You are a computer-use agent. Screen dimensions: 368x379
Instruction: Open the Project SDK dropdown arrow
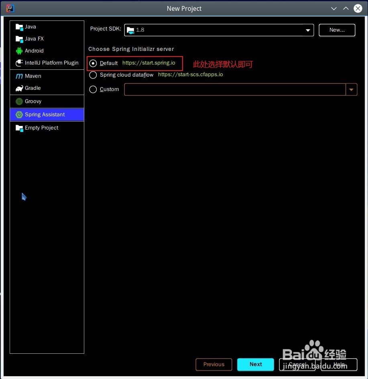[308, 30]
